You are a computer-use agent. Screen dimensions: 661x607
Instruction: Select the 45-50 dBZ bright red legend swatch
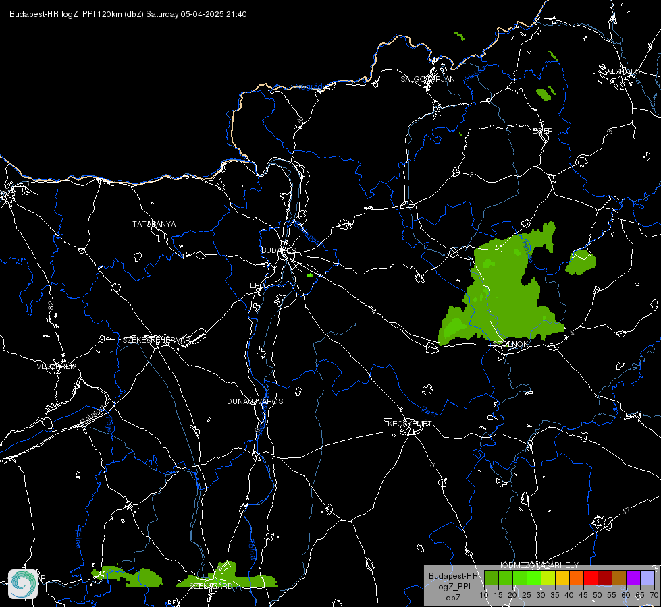(x=591, y=578)
